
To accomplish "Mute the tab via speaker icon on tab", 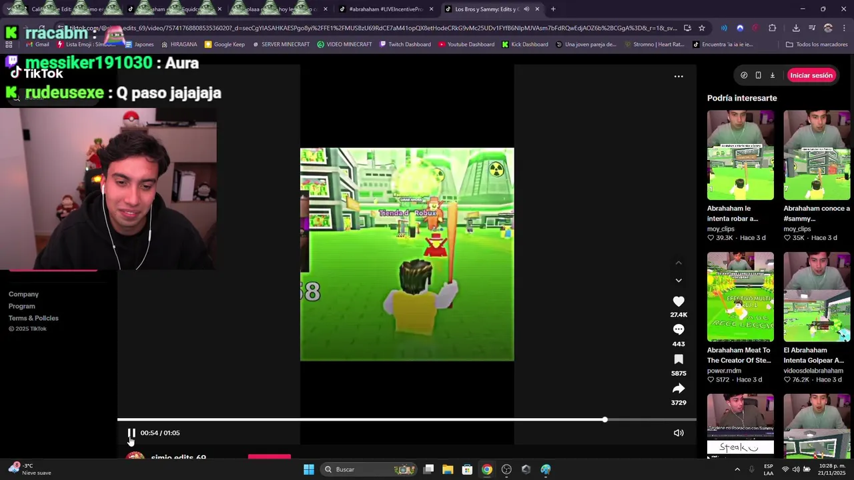I will (526, 9).
